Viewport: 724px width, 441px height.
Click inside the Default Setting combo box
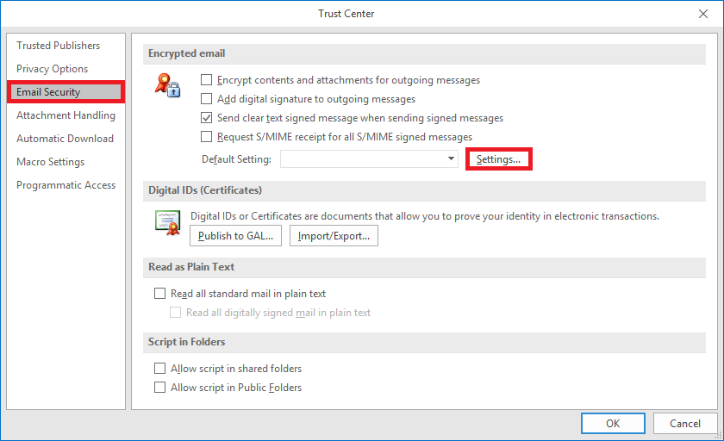(362, 159)
